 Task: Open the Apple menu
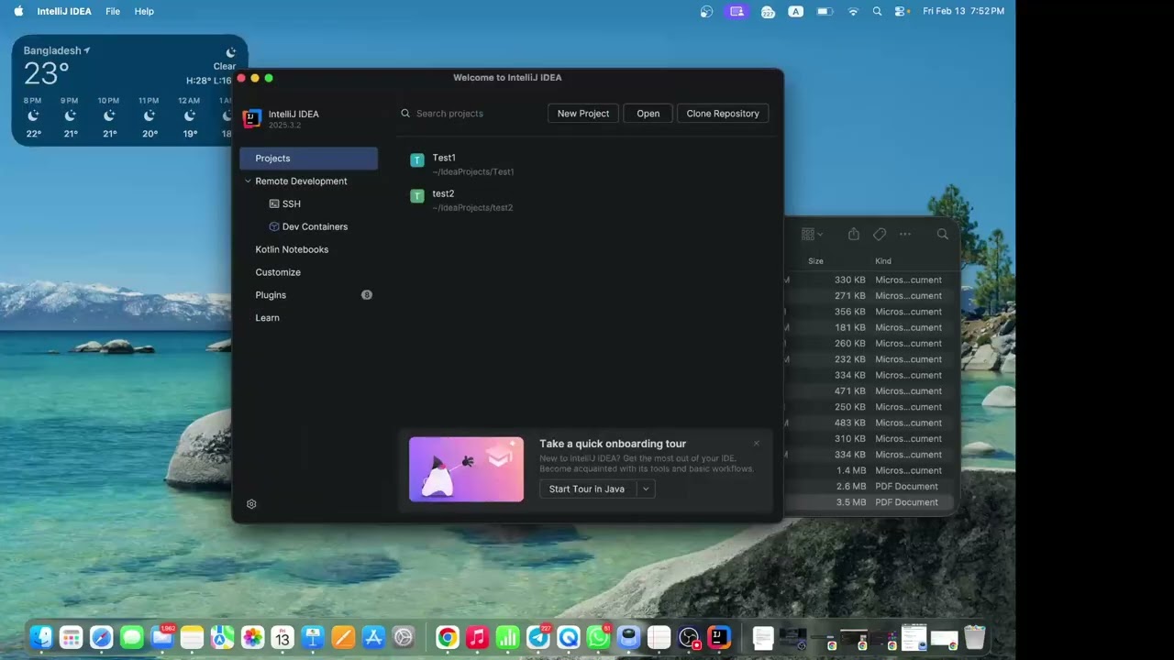coord(18,11)
